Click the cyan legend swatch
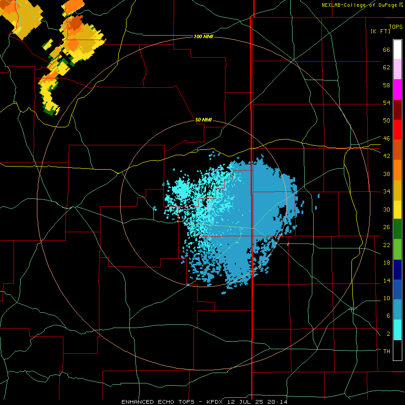 pos(397,330)
